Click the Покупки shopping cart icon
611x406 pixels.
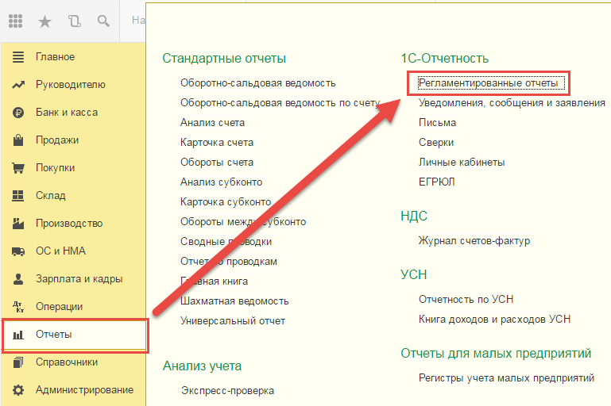point(18,168)
